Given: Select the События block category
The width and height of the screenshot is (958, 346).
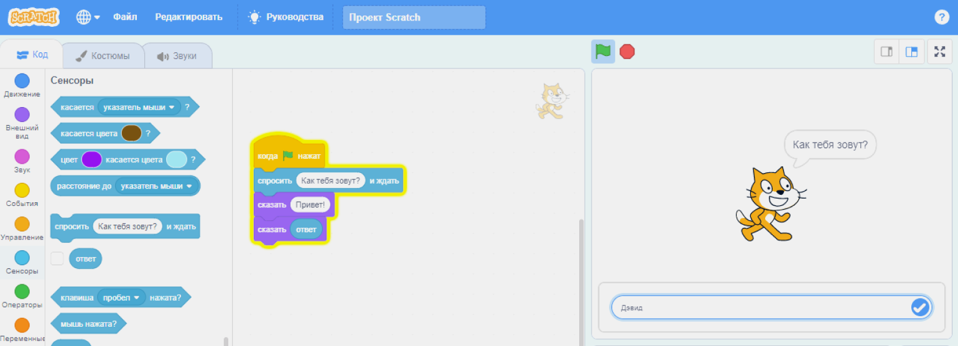Looking at the screenshot, I should [x=22, y=195].
